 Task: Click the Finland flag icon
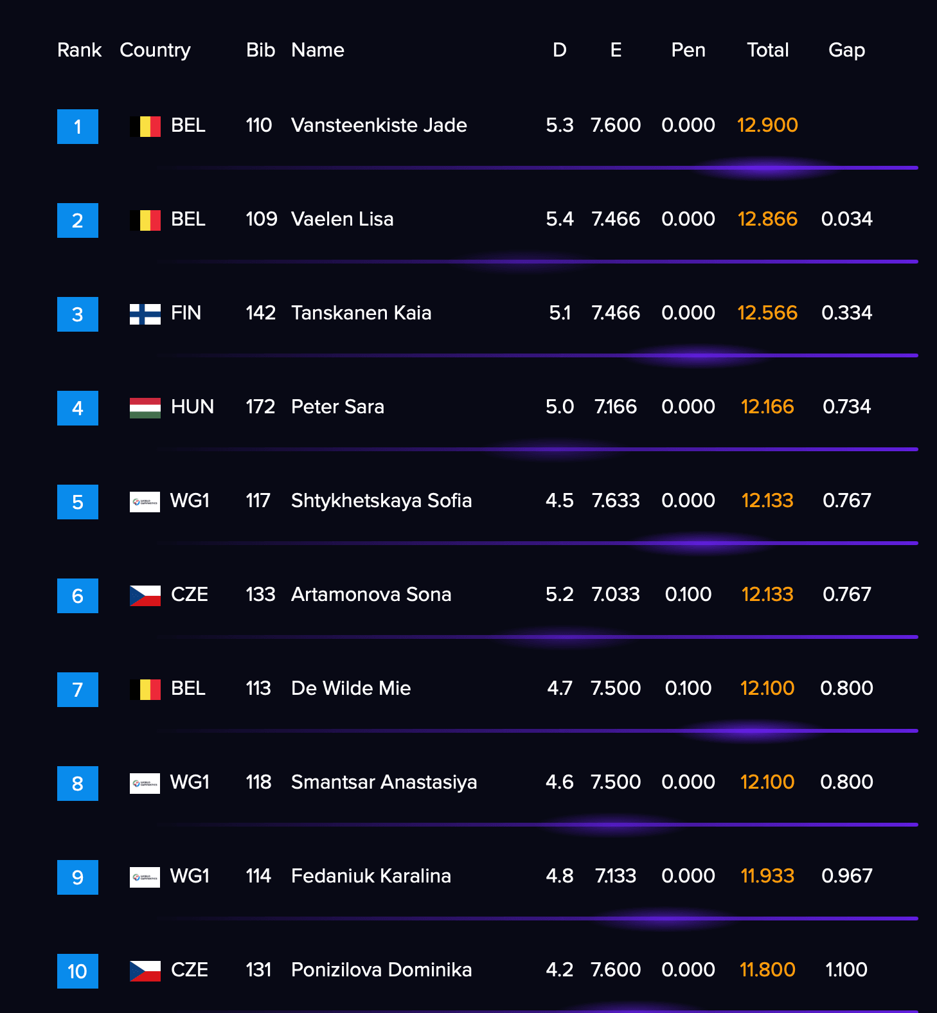click(145, 314)
